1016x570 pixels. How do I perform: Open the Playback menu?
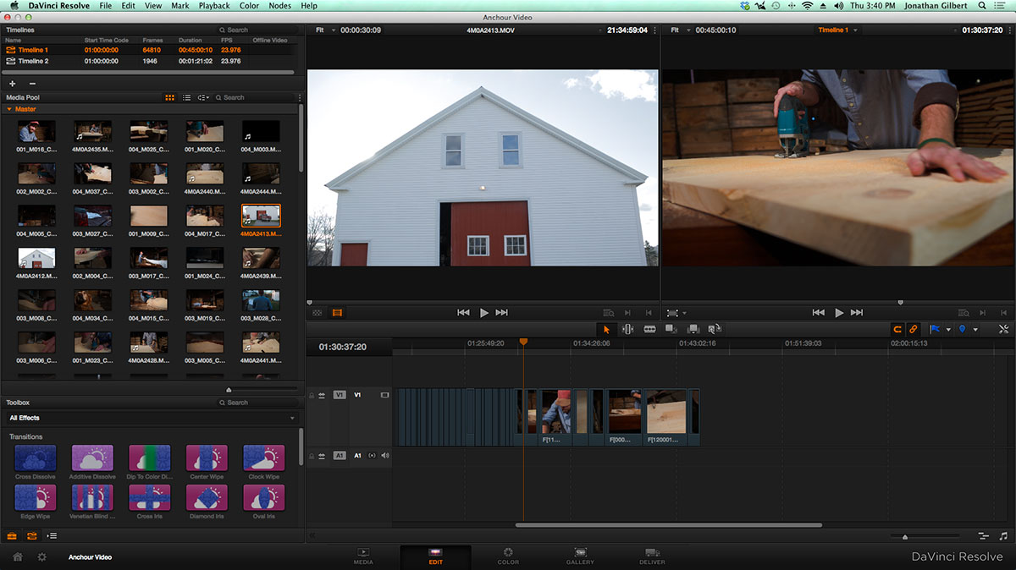point(214,6)
